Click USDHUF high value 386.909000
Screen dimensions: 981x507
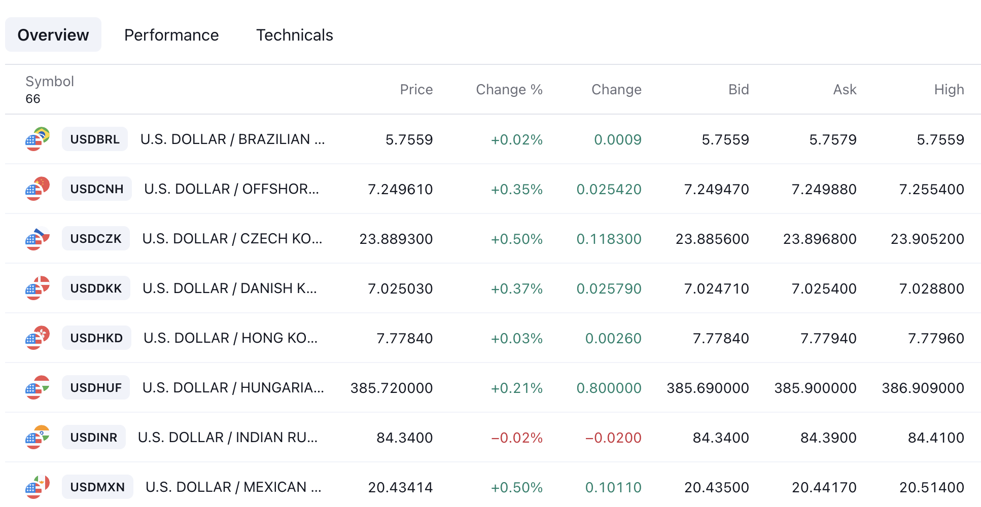[x=923, y=388]
